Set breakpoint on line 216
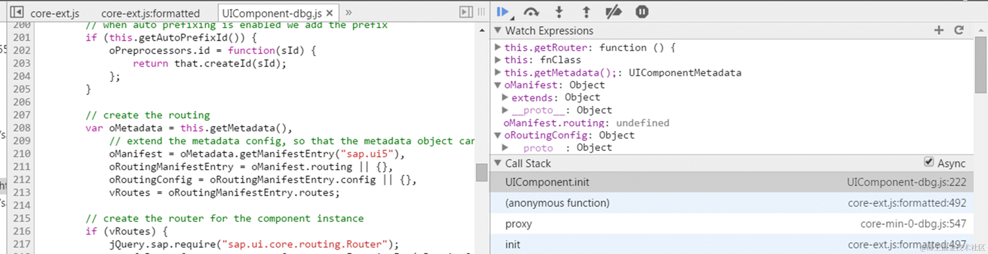The width and height of the screenshot is (988, 254). pyautogui.click(x=21, y=231)
